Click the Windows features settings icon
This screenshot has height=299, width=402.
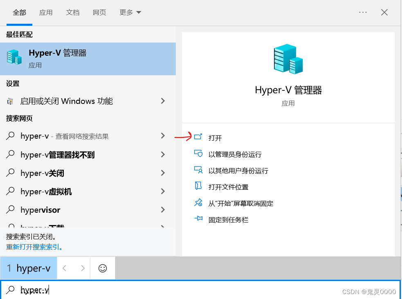10,101
